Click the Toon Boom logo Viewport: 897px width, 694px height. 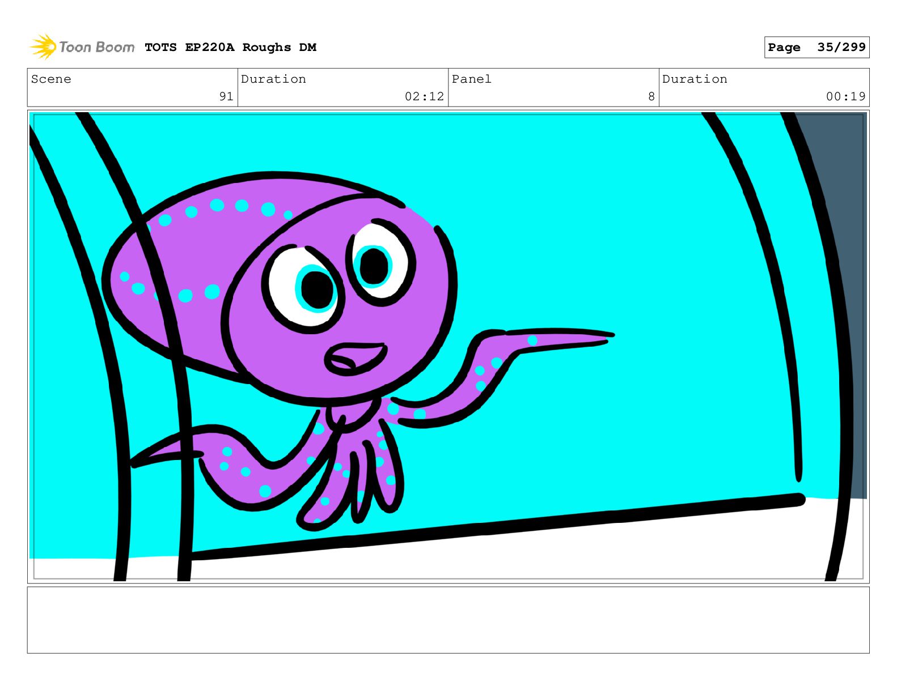(82, 47)
